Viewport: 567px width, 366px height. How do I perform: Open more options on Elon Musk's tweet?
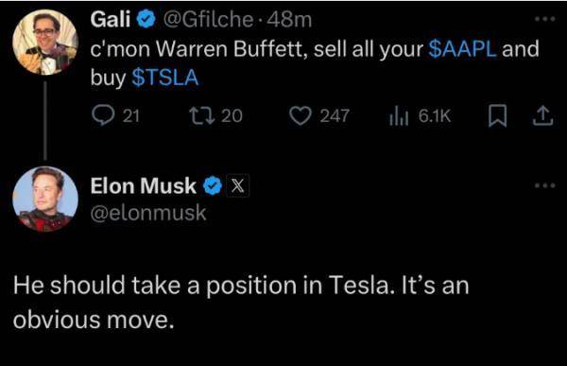click(545, 185)
